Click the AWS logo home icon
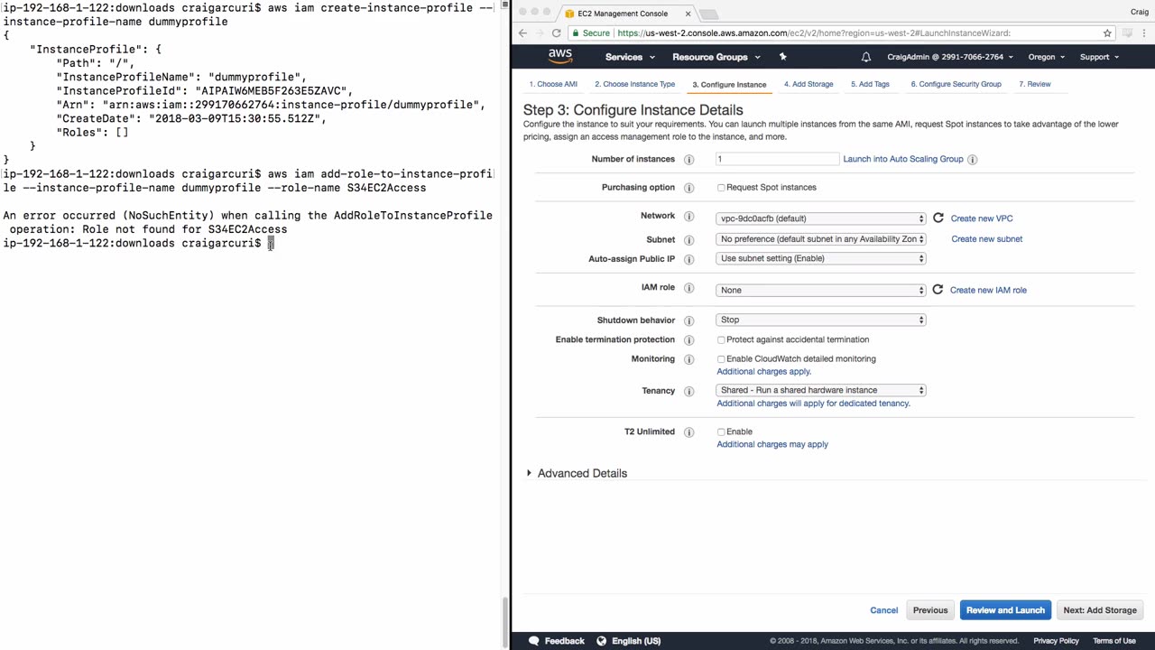1155x650 pixels. click(560, 56)
